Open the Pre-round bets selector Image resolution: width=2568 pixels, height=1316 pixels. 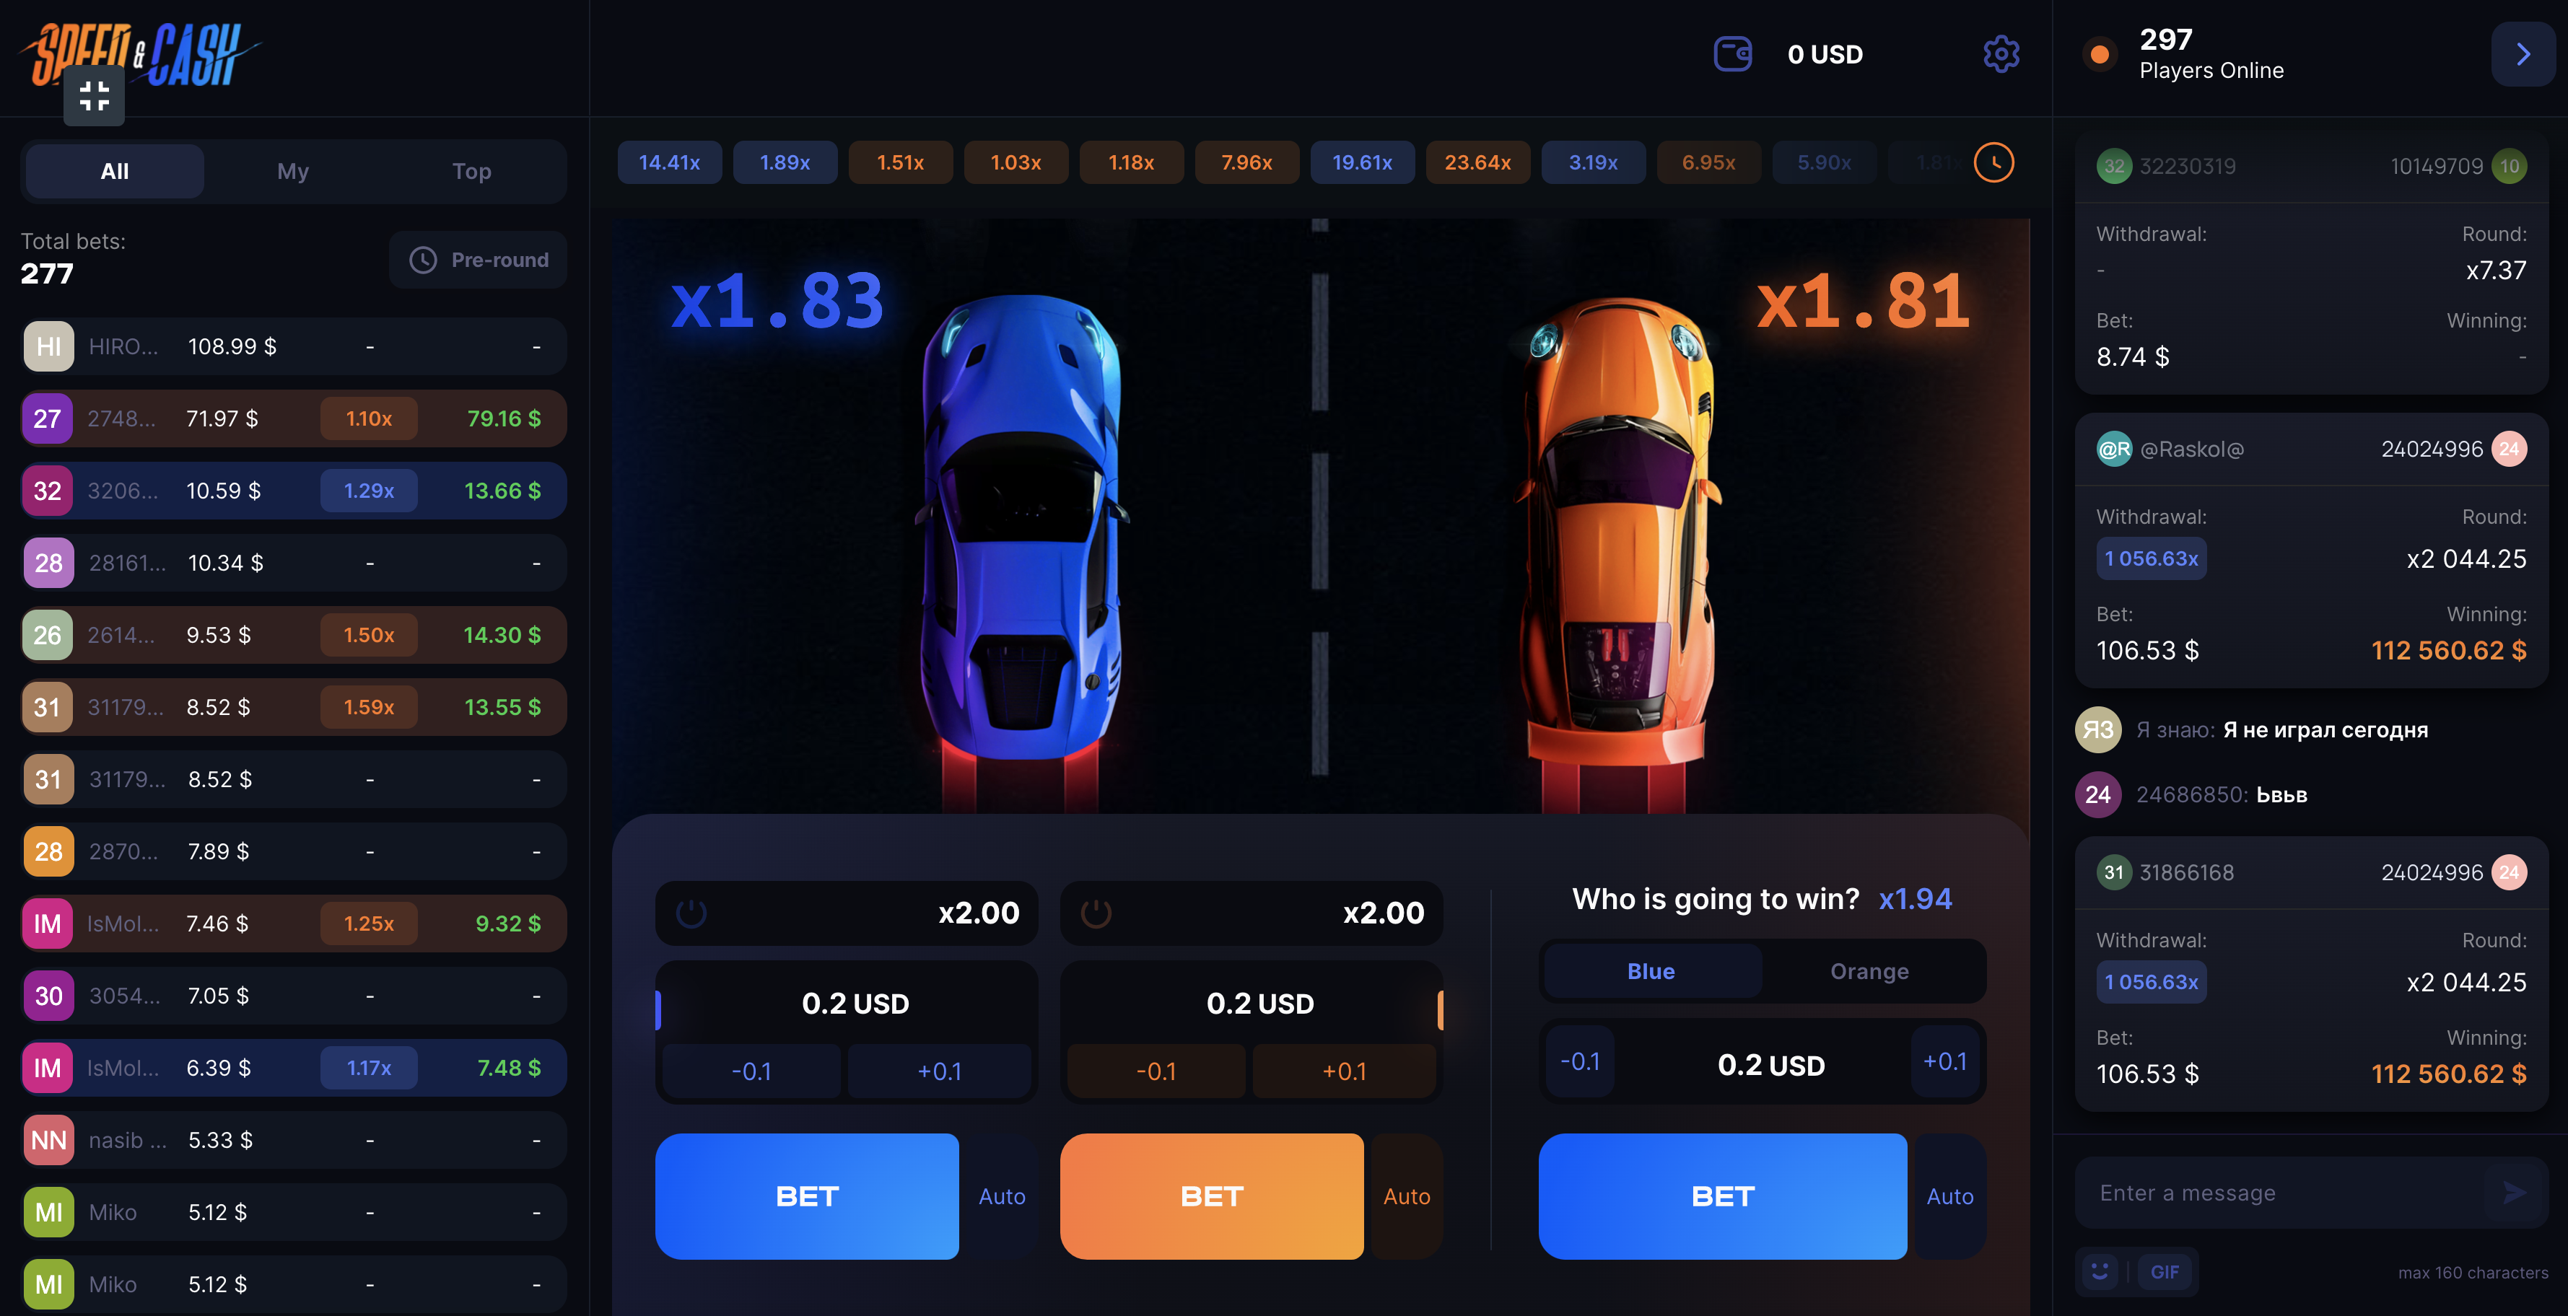point(479,260)
